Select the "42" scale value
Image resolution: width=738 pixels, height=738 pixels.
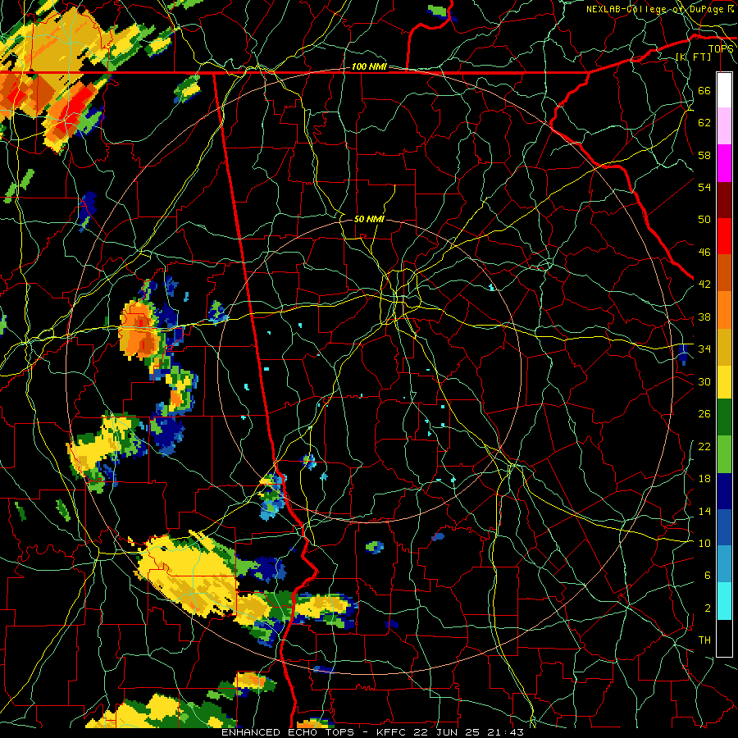[704, 285]
